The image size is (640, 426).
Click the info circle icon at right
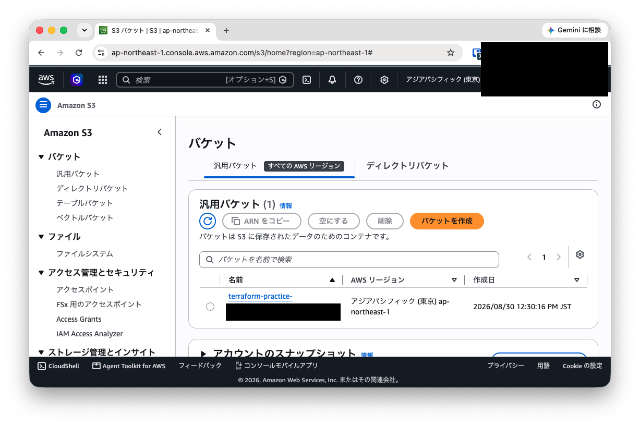597,104
